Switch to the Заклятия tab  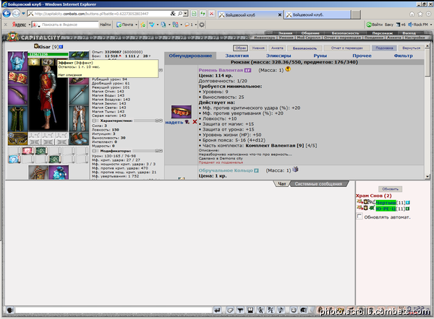(x=237, y=56)
